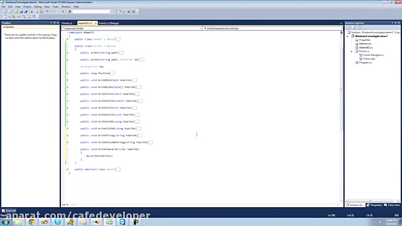The height and width of the screenshot is (226, 402).
Task: Expand the WriteByte method code region
Action: [x=67, y=80]
